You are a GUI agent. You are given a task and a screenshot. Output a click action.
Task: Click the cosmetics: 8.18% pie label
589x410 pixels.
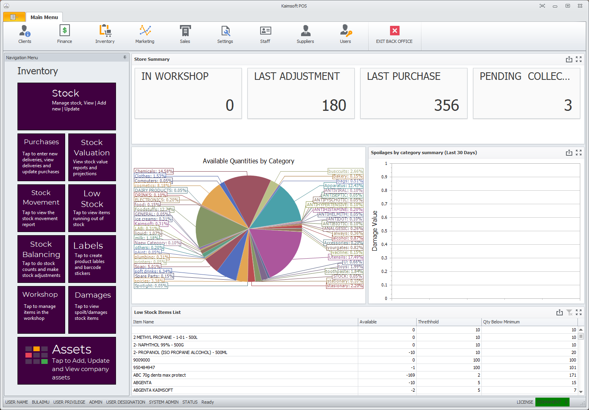(153, 186)
